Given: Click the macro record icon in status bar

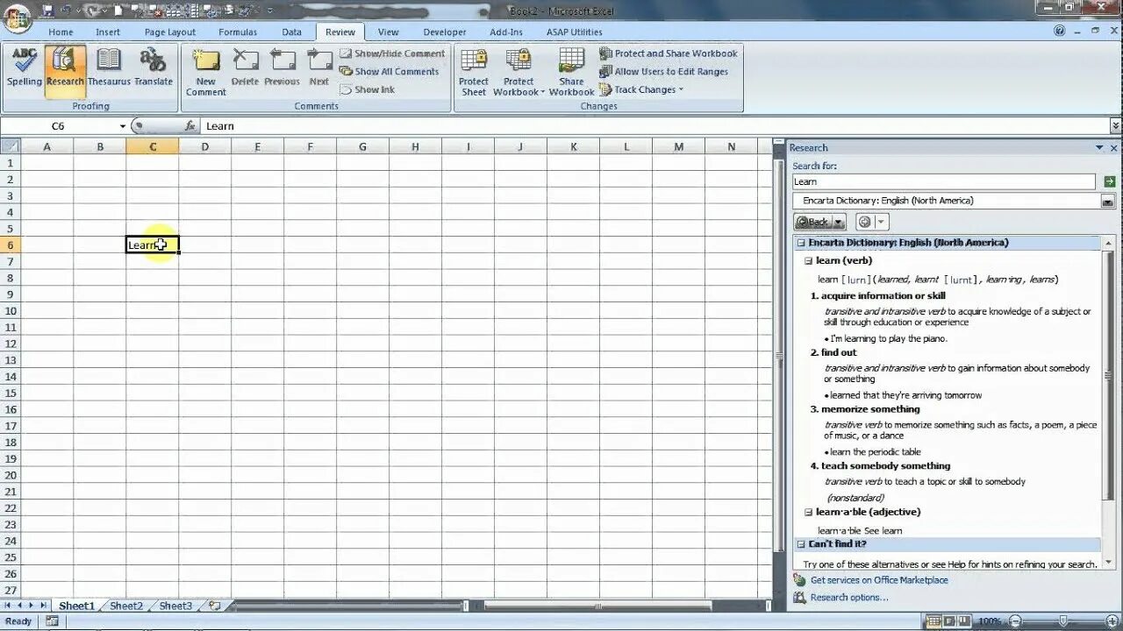Looking at the screenshot, I should pyautogui.click(x=52, y=621).
